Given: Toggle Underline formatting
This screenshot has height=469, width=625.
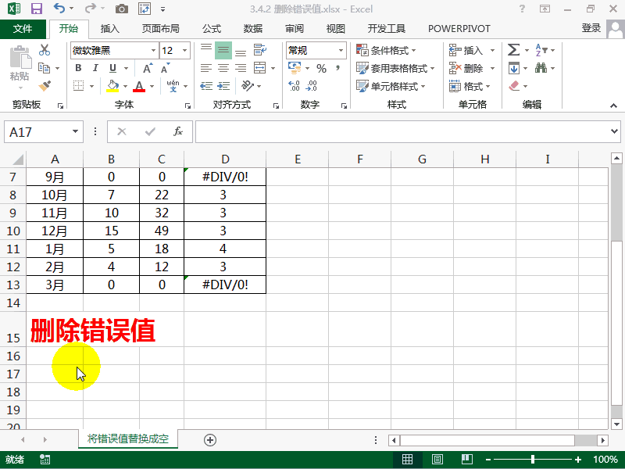Looking at the screenshot, I should point(112,68).
